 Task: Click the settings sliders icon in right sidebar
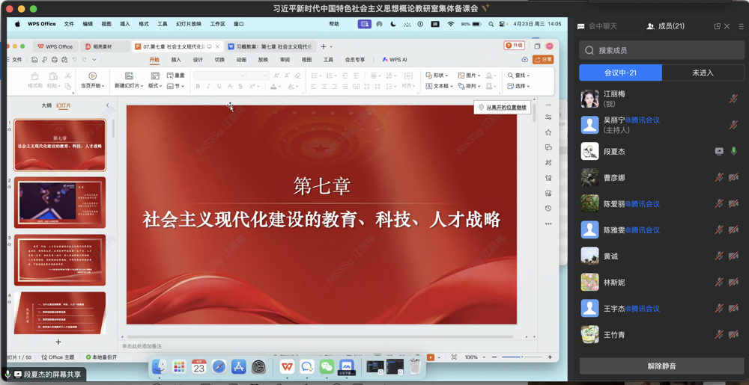tap(548, 117)
